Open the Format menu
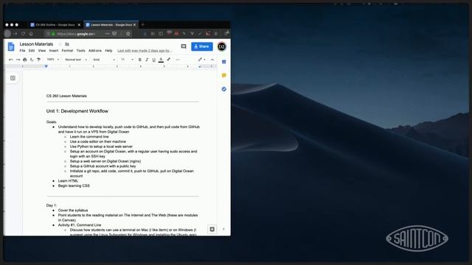Image resolution: width=472 pixels, height=265 pixels. coord(67,51)
